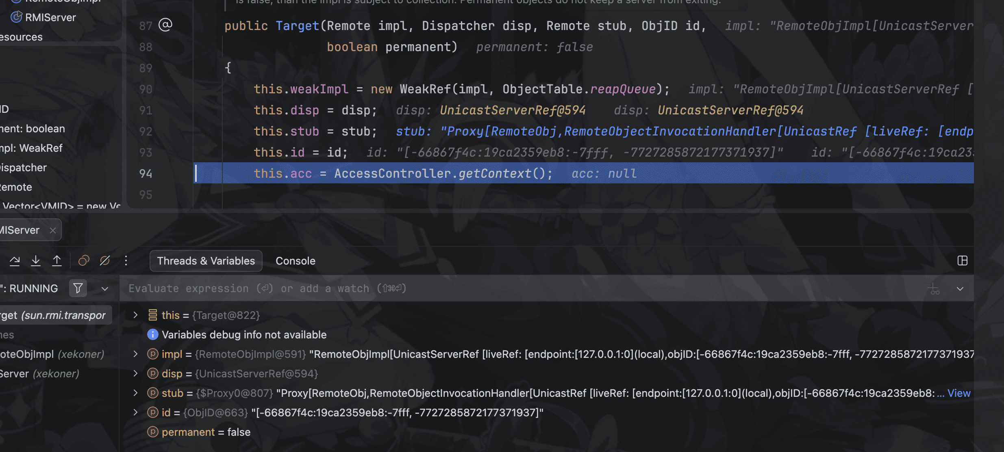The image size is (1004, 452).
Task: Expand the impl variable node
Action: pyautogui.click(x=135, y=354)
